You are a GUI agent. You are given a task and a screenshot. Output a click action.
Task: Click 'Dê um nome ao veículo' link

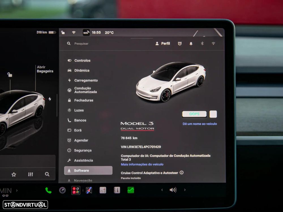point(200,124)
